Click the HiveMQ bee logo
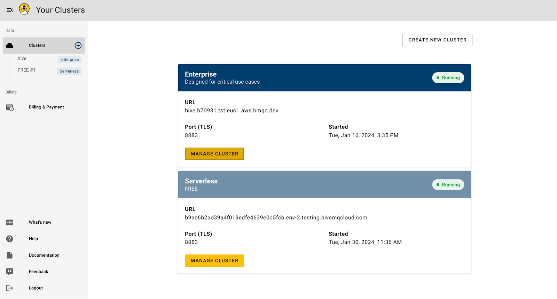The height and width of the screenshot is (299, 557). 24,9
